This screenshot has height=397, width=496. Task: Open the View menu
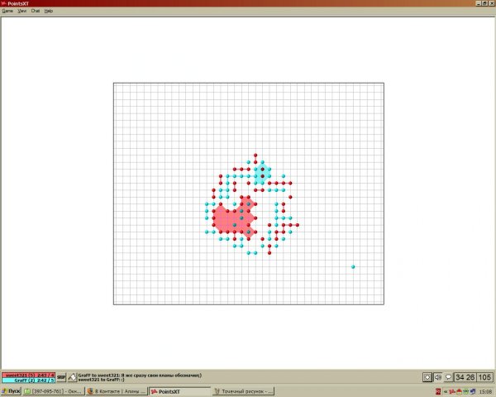point(21,11)
